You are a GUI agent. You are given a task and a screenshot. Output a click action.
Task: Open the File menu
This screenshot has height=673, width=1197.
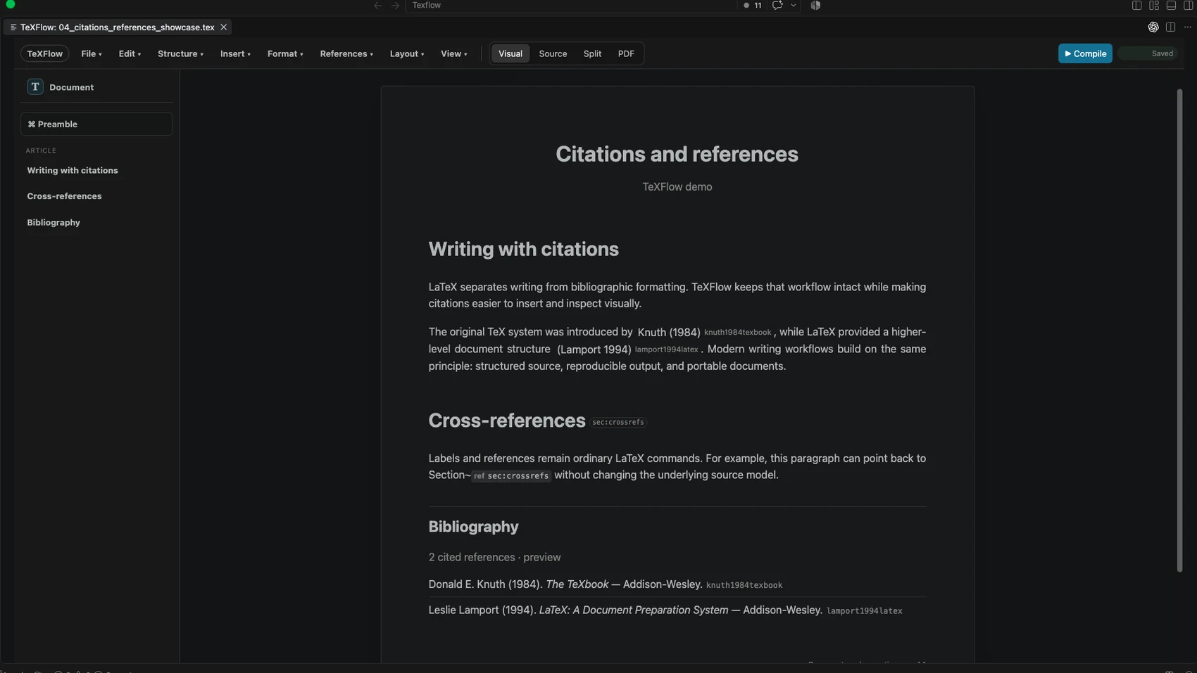click(91, 53)
